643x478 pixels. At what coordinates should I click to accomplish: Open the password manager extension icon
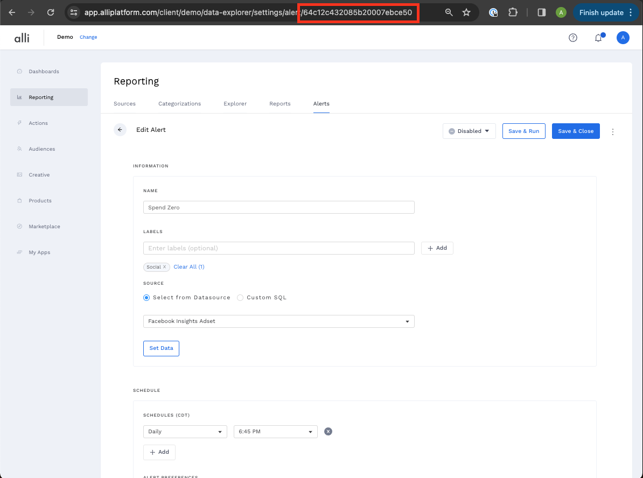(x=493, y=13)
